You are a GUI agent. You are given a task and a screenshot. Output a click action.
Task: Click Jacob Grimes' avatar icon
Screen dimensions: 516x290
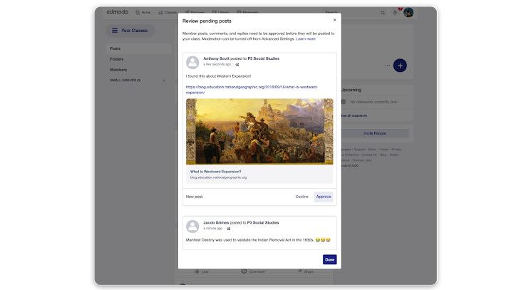tap(192, 226)
